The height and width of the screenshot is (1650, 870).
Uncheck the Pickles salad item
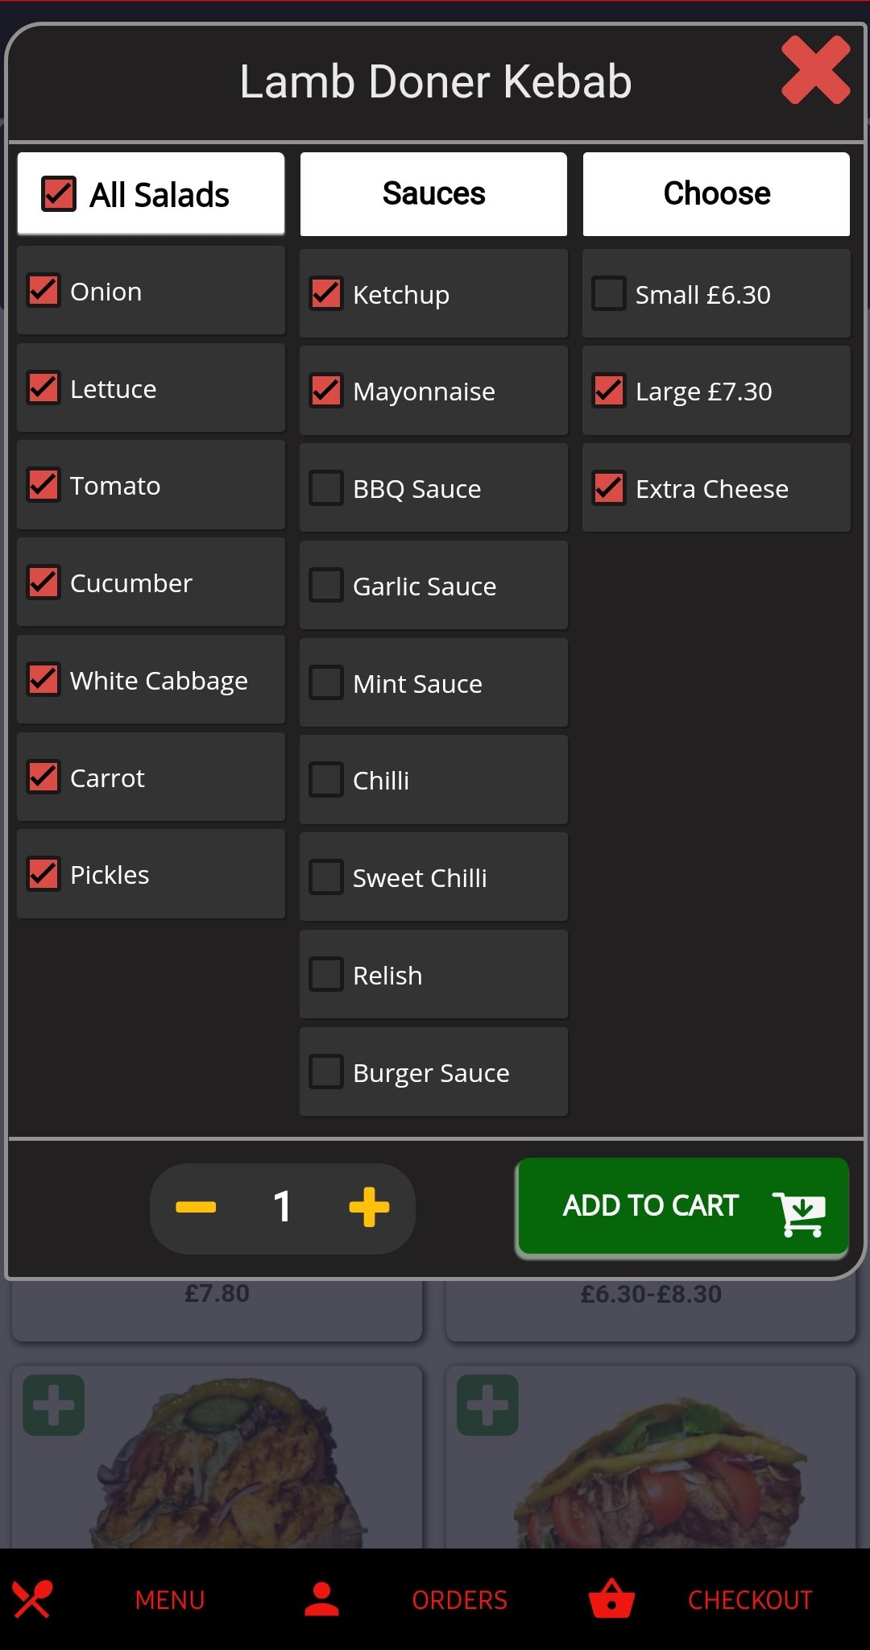pyautogui.click(x=43, y=874)
